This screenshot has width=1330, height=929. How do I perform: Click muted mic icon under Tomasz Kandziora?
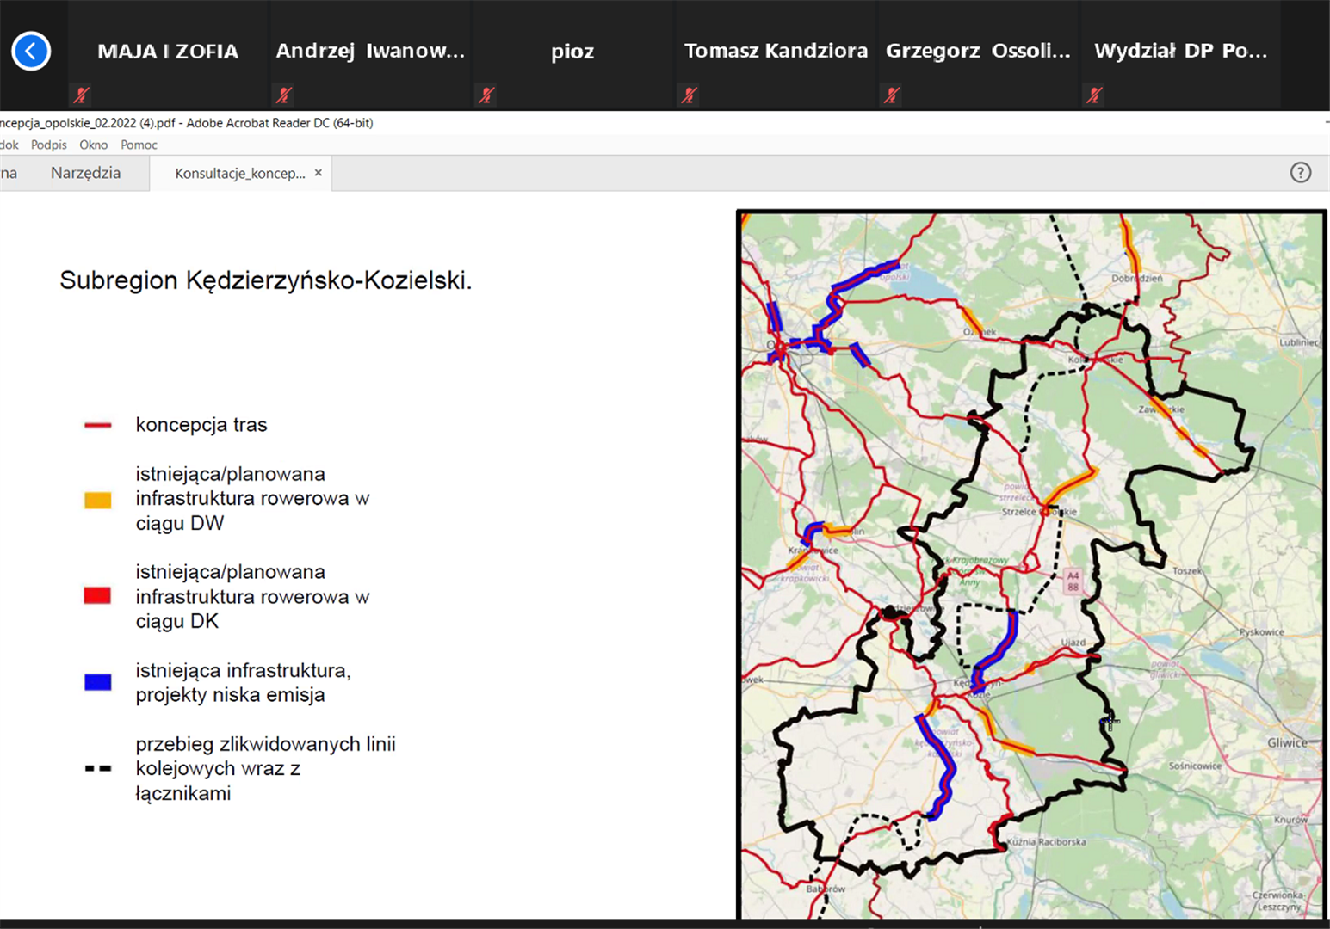point(690,95)
